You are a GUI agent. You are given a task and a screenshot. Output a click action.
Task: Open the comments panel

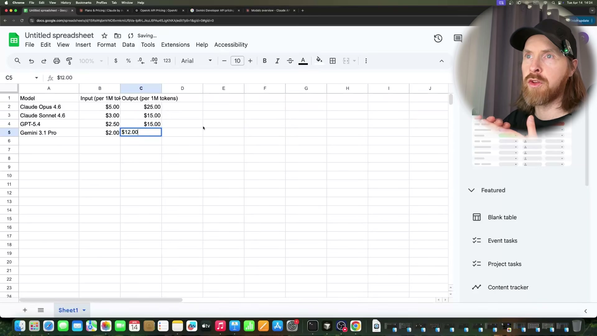click(x=458, y=39)
